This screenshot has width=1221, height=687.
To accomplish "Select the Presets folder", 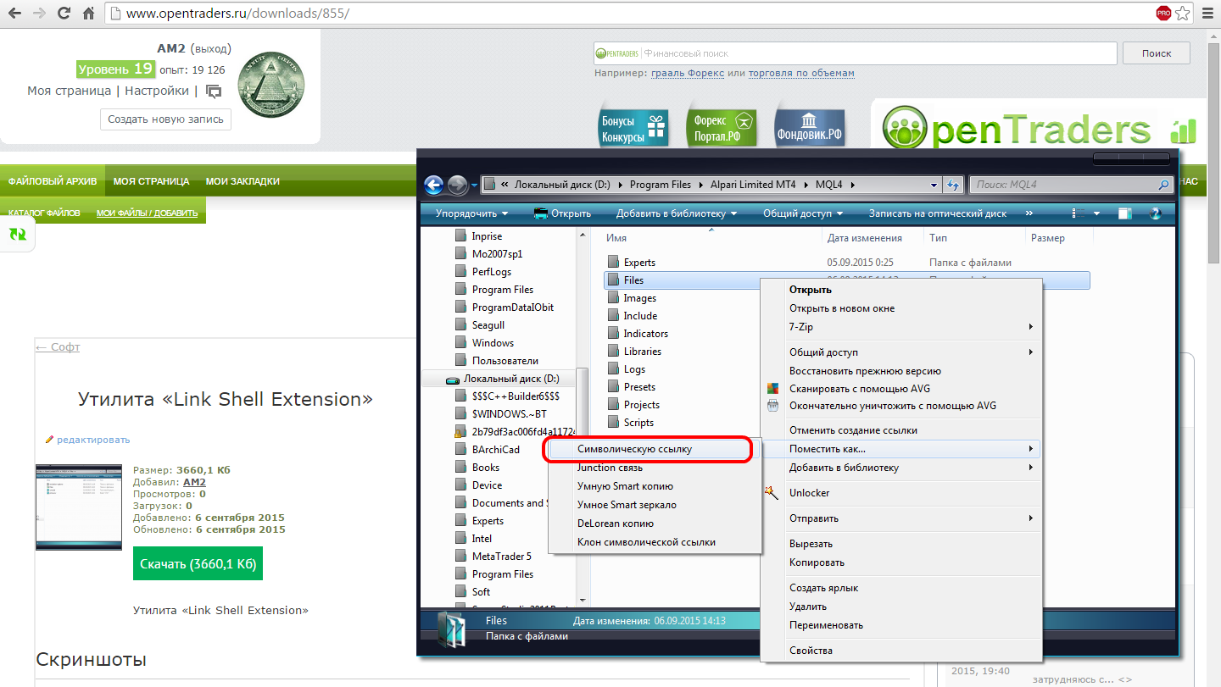I will pos(639,387).
